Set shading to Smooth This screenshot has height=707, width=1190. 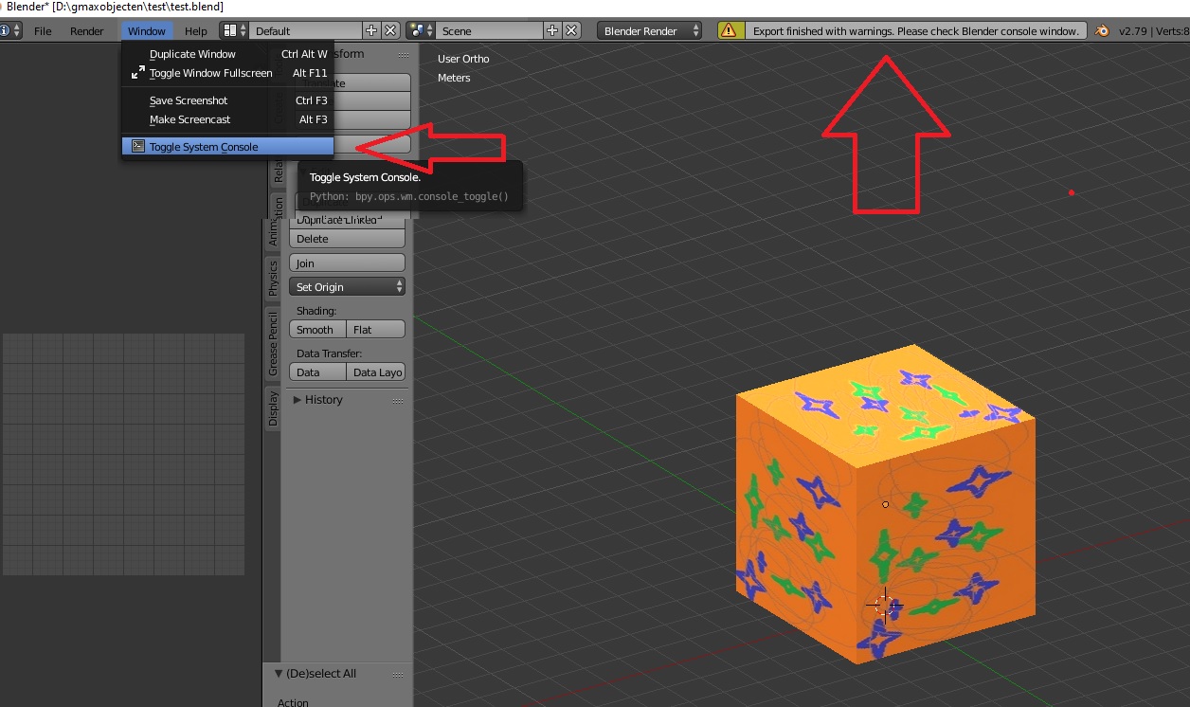317,329
